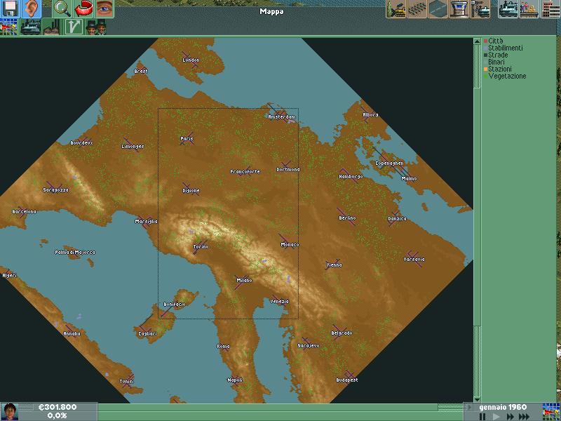Open the vehicle list with the second-row locomotive icon
561x421 pixels.
click(x=30, y=27)
